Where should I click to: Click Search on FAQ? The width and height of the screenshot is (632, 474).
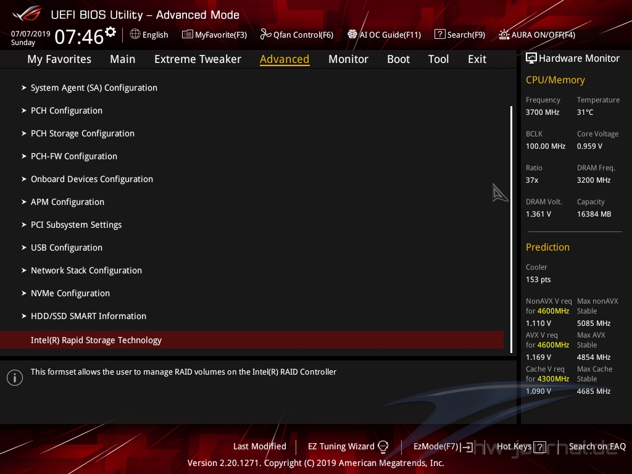coord(597,446)
